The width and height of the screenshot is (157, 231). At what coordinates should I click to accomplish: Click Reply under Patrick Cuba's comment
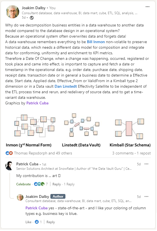click(57, 184)
